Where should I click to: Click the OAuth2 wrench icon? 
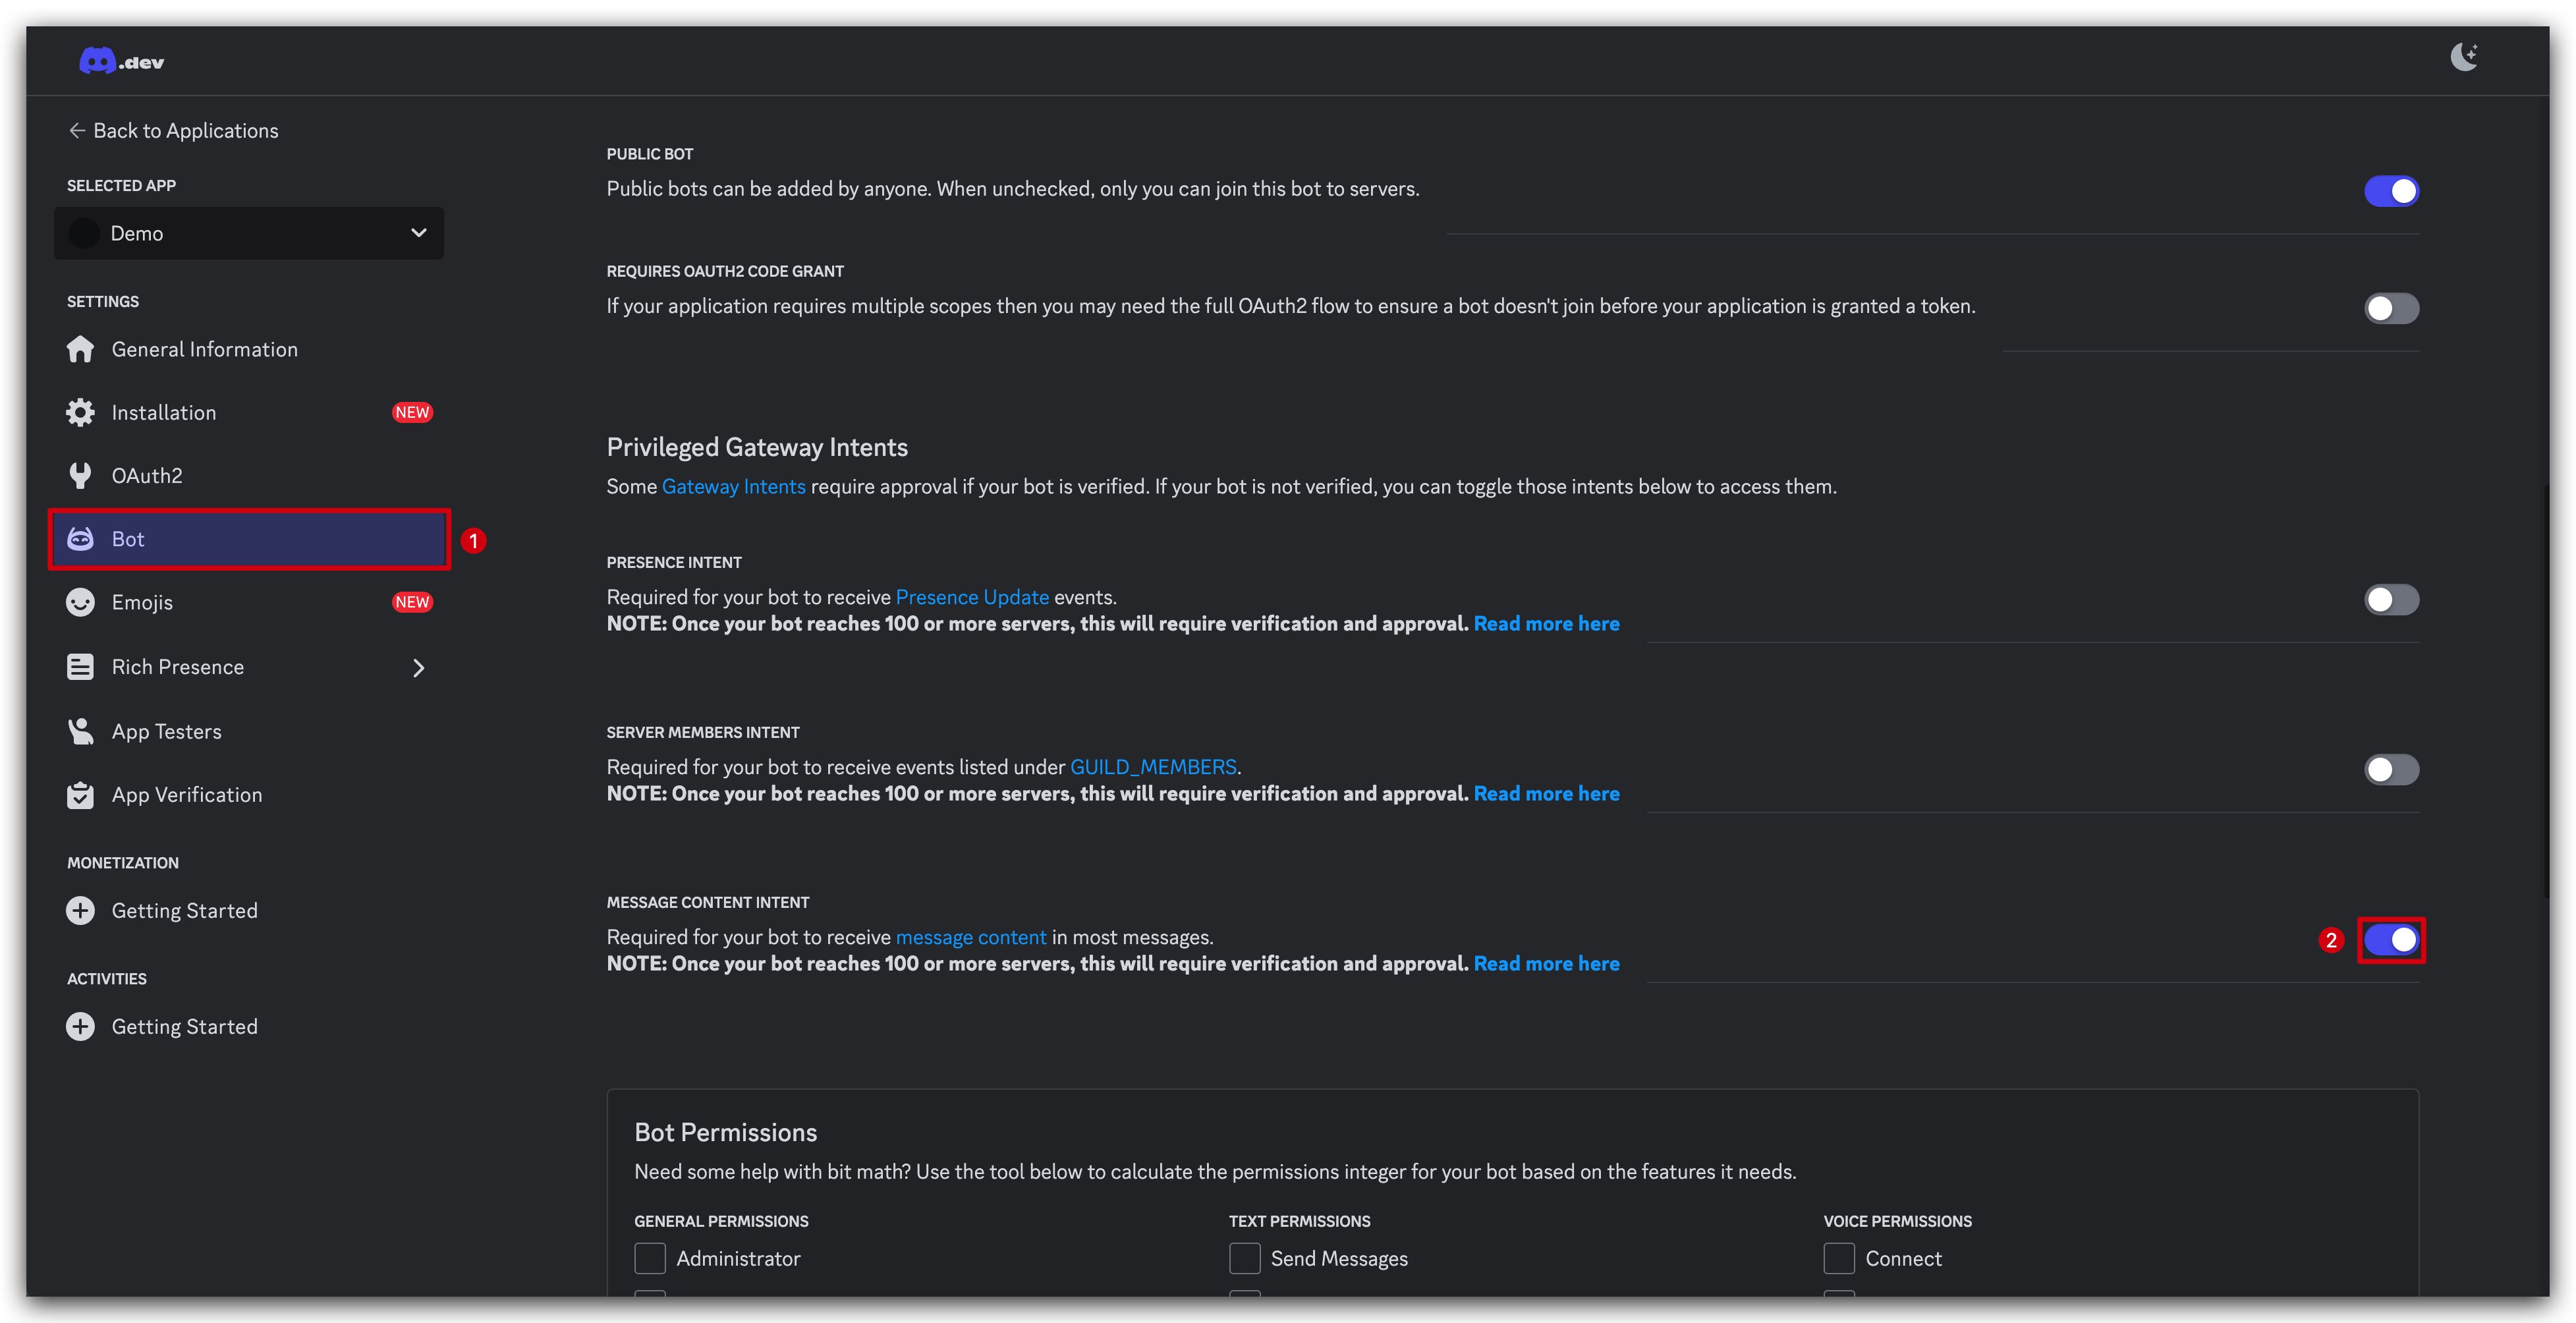(80, 475)
